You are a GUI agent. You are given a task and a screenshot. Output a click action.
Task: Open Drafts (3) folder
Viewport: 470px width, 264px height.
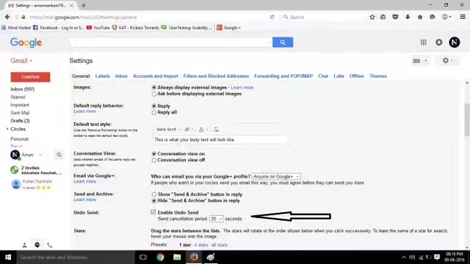point(20,120)
